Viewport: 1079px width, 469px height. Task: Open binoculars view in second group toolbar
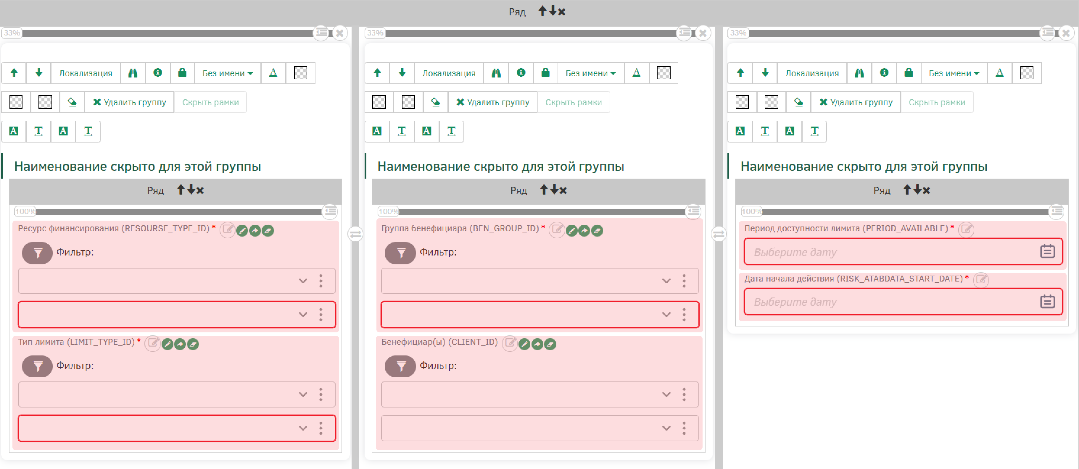coord(496,73)
